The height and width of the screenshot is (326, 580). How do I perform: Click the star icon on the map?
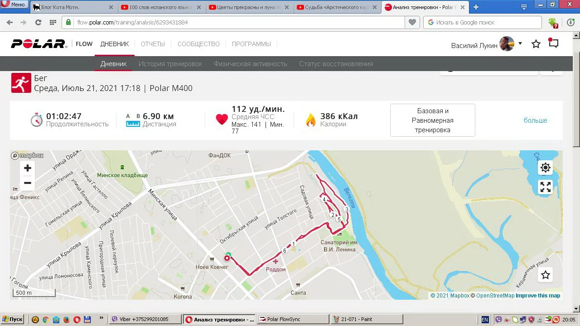click(x=546, y=275)
